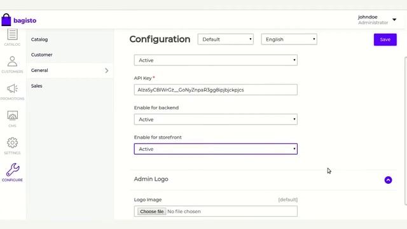Open the topmost Active status dropdown
The image size is (407, 229).
[216, 60]
